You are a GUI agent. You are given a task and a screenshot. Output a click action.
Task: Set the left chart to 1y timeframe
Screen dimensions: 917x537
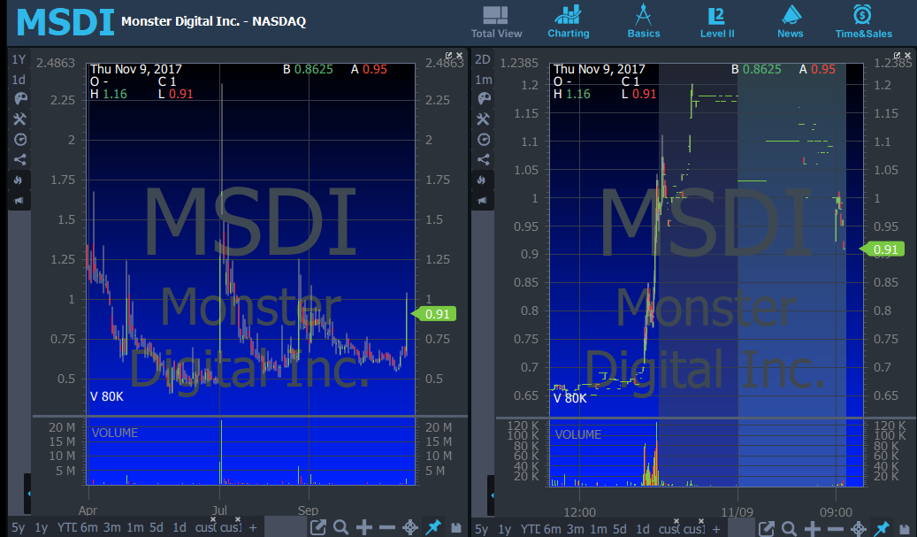click(x=41, y=527)
